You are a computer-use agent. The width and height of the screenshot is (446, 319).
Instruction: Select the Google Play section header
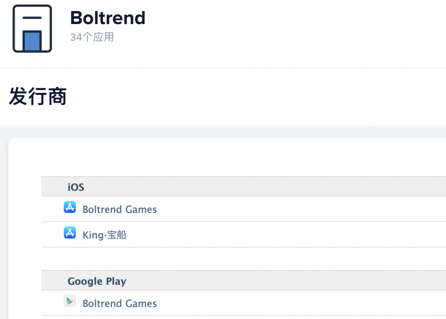coord(97,281)
